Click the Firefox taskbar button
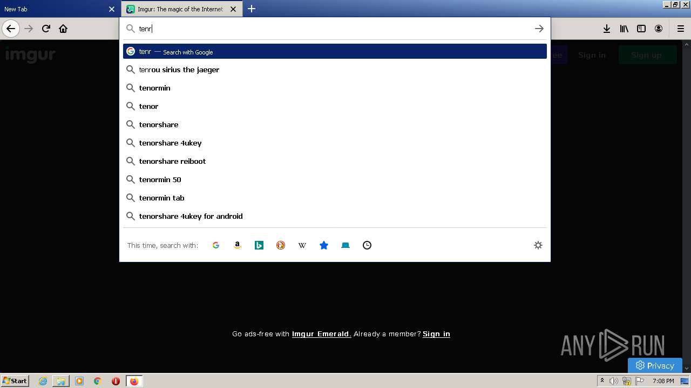This screenshot has width=691, height=388. [134, 381]
